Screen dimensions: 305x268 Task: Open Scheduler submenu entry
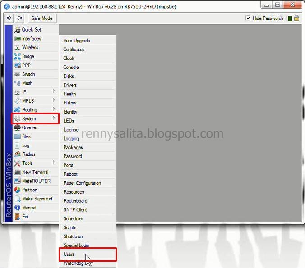click(x=88, y=219)
